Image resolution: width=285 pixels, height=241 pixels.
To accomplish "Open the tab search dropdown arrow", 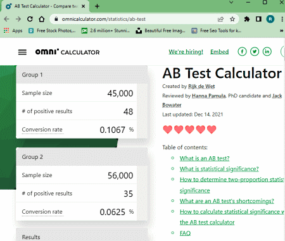I will tap(231, 3).
